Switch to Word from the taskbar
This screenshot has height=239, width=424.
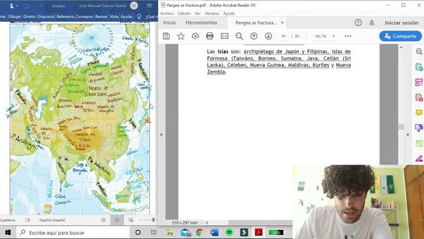[215, 232]
